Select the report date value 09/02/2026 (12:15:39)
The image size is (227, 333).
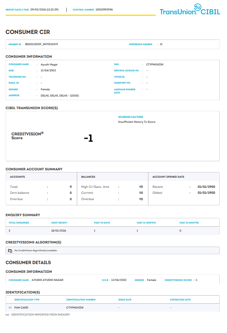click(44, 9)
